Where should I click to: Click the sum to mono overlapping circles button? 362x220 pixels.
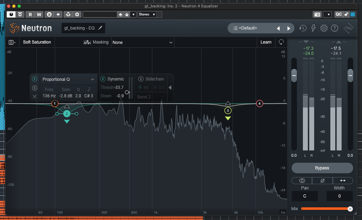302,181
